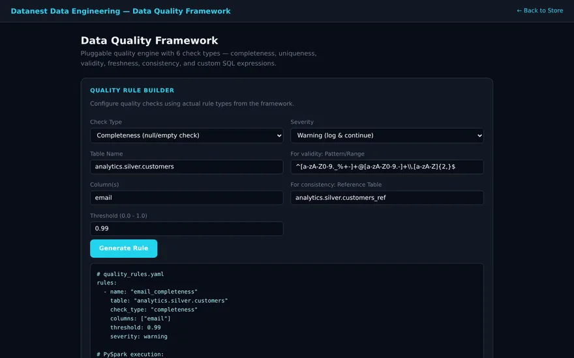Click the Severity field label
The image size is (574, 358).
tap(302, 122)
